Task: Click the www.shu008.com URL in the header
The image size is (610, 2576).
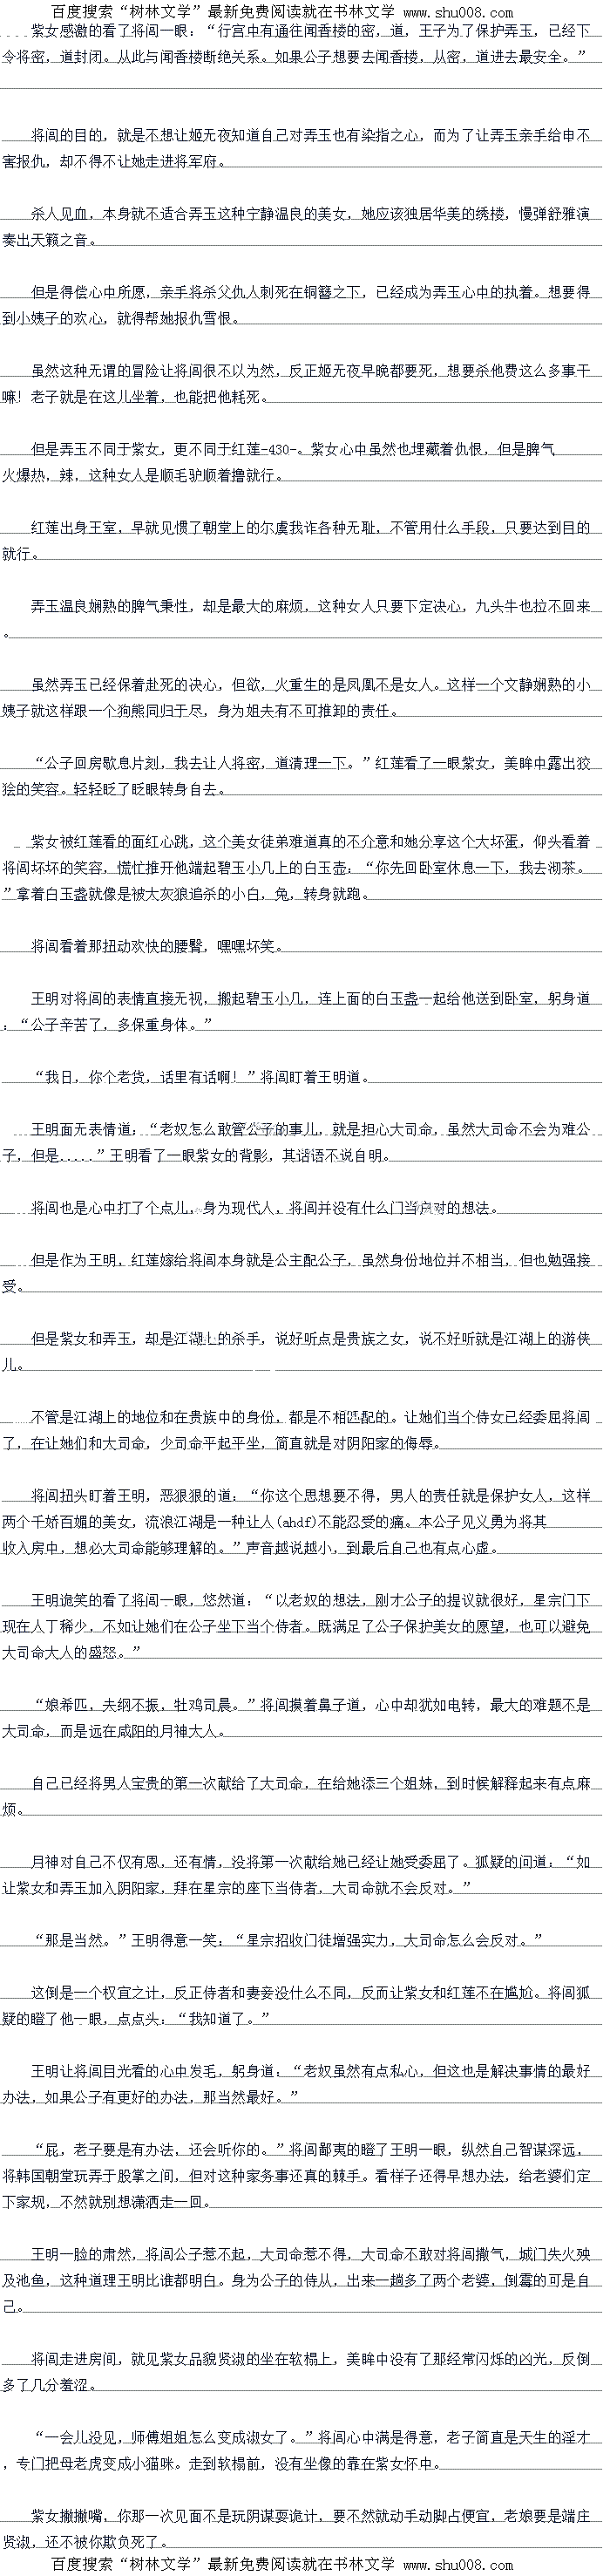Action: [x=458, y=13]
